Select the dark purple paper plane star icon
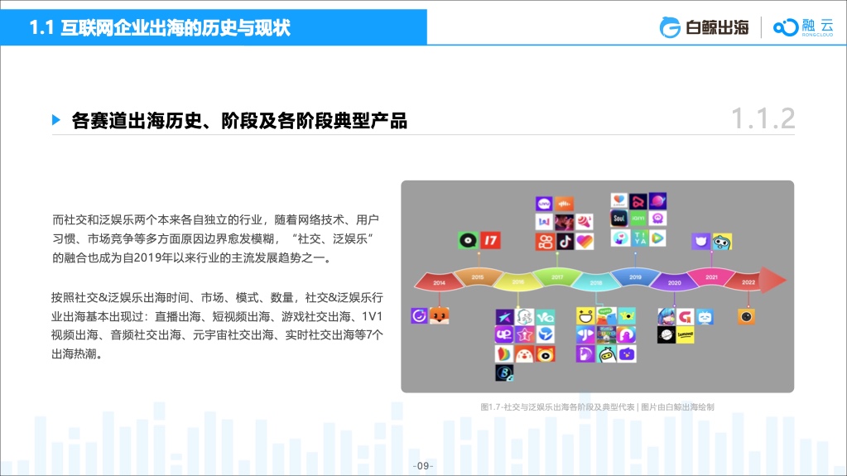 tap(504, 317)
